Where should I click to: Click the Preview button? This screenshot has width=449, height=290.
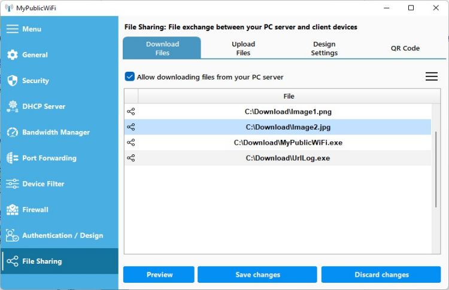pyautogui.click(x=159, y=274)
